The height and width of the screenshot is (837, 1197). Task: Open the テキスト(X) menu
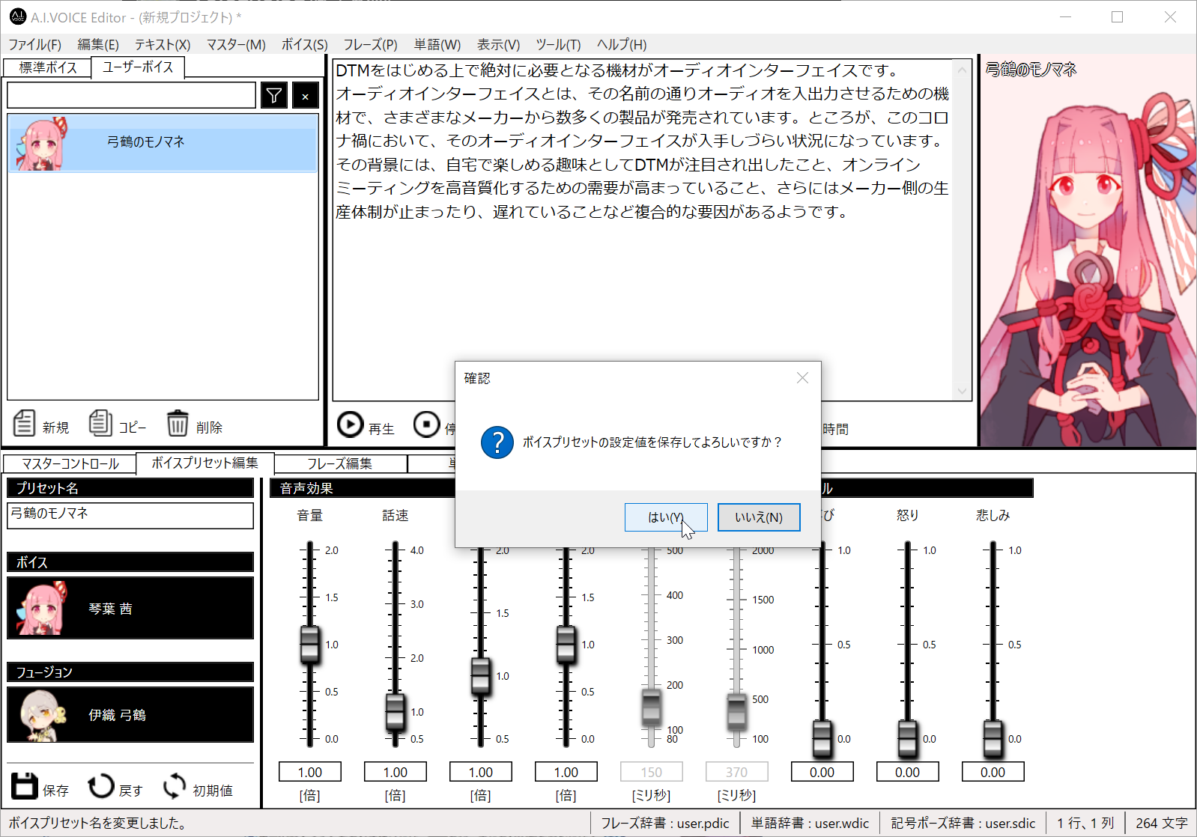pyautogui.click(x=163, y=44)
